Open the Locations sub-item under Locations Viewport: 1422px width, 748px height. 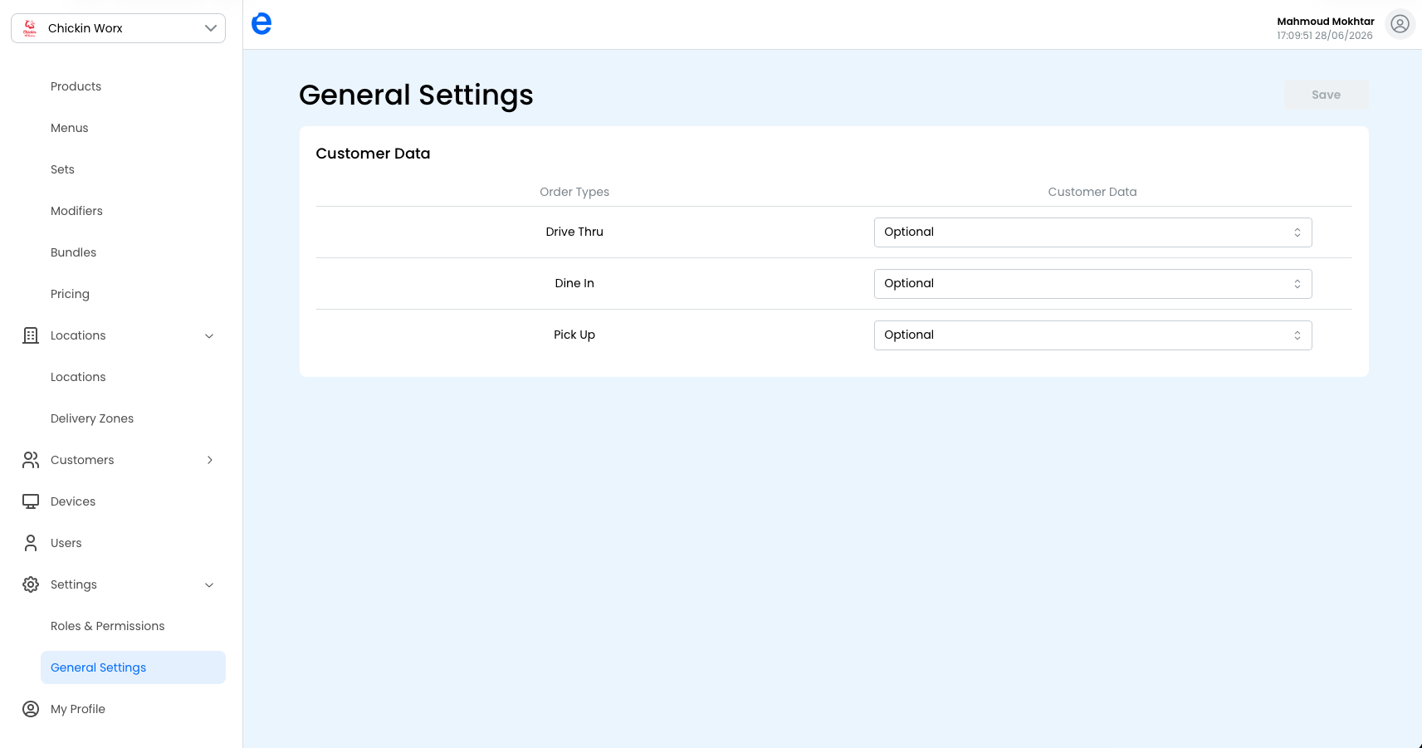(x=78, y=377)
